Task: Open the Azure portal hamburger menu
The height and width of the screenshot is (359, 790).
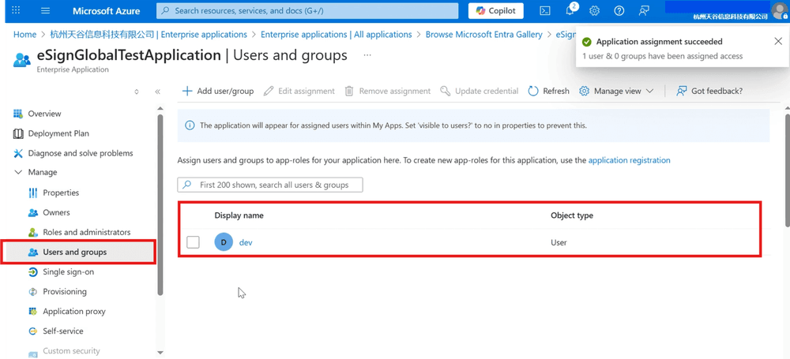Action: (x=45, y=11)
